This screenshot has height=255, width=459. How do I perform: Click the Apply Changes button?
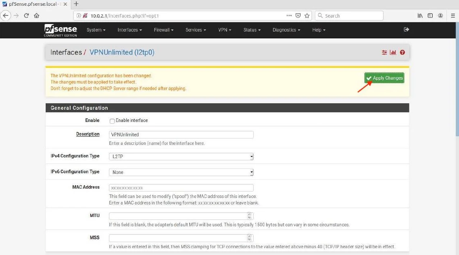[384, 78]
